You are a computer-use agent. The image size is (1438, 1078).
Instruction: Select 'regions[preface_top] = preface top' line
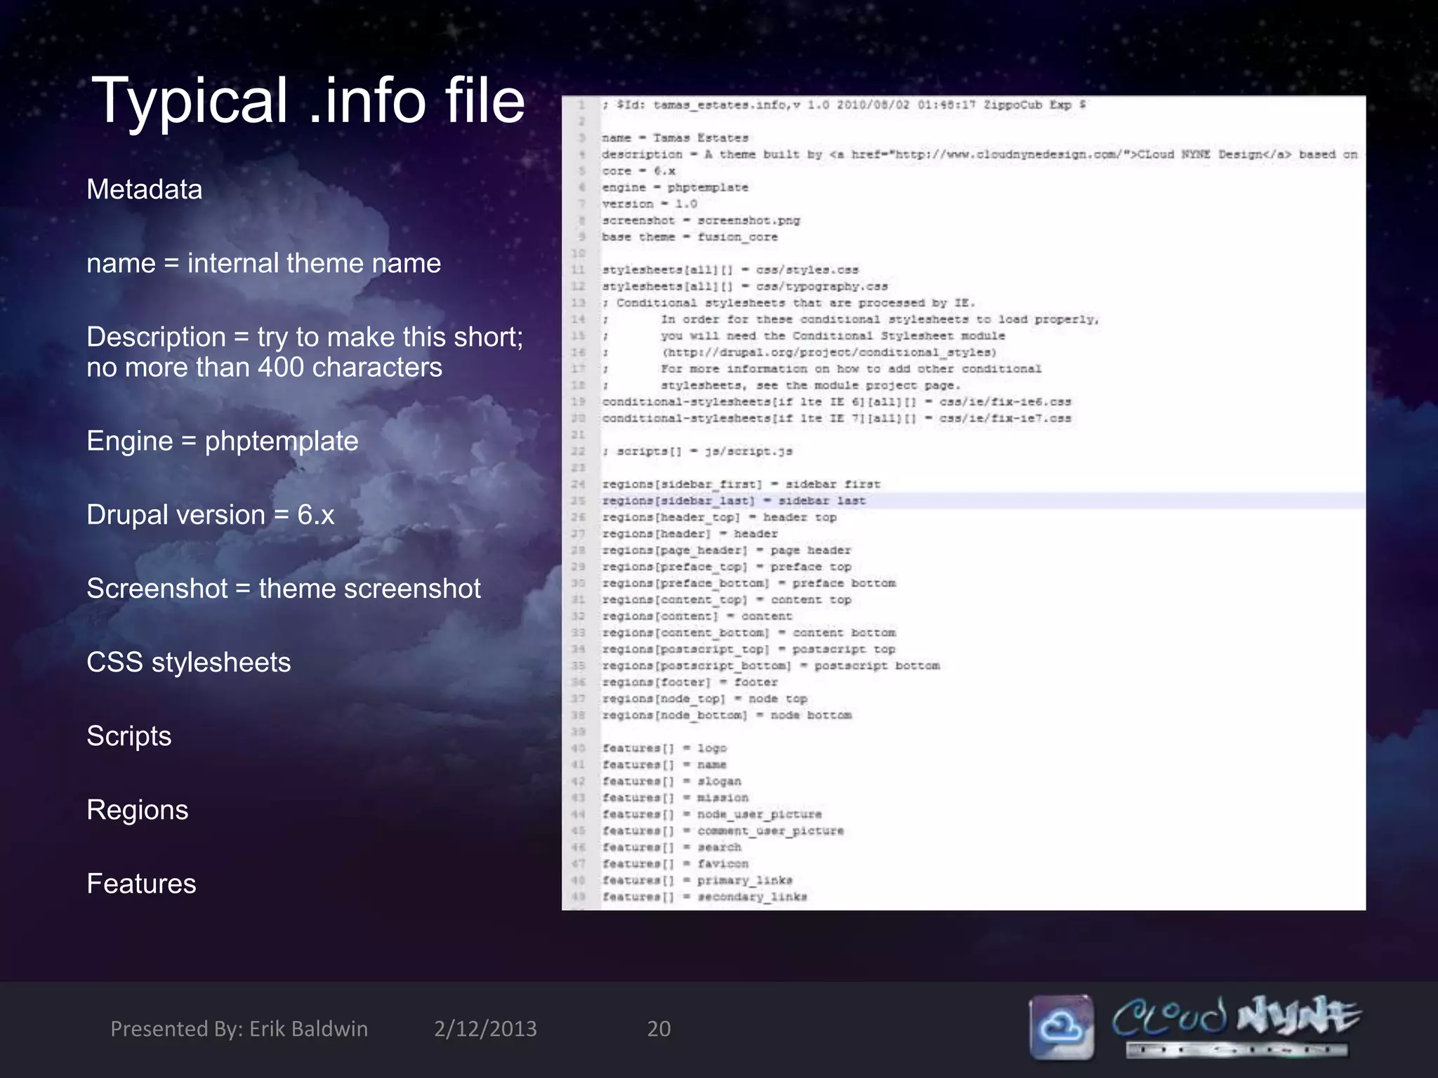tap(726, 566)
